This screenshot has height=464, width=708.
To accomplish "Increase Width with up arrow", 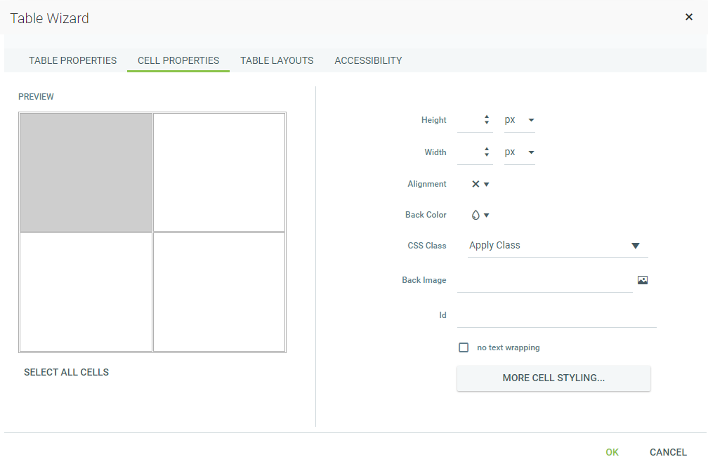I will [x=487, y=149].
